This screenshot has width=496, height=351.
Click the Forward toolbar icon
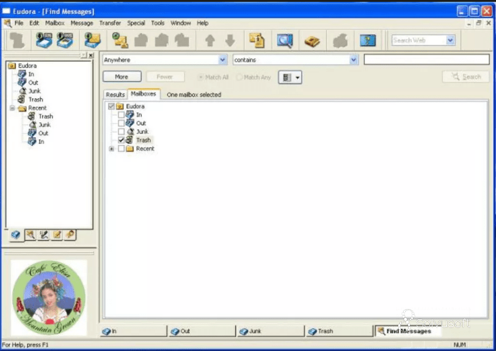[182, 40]
